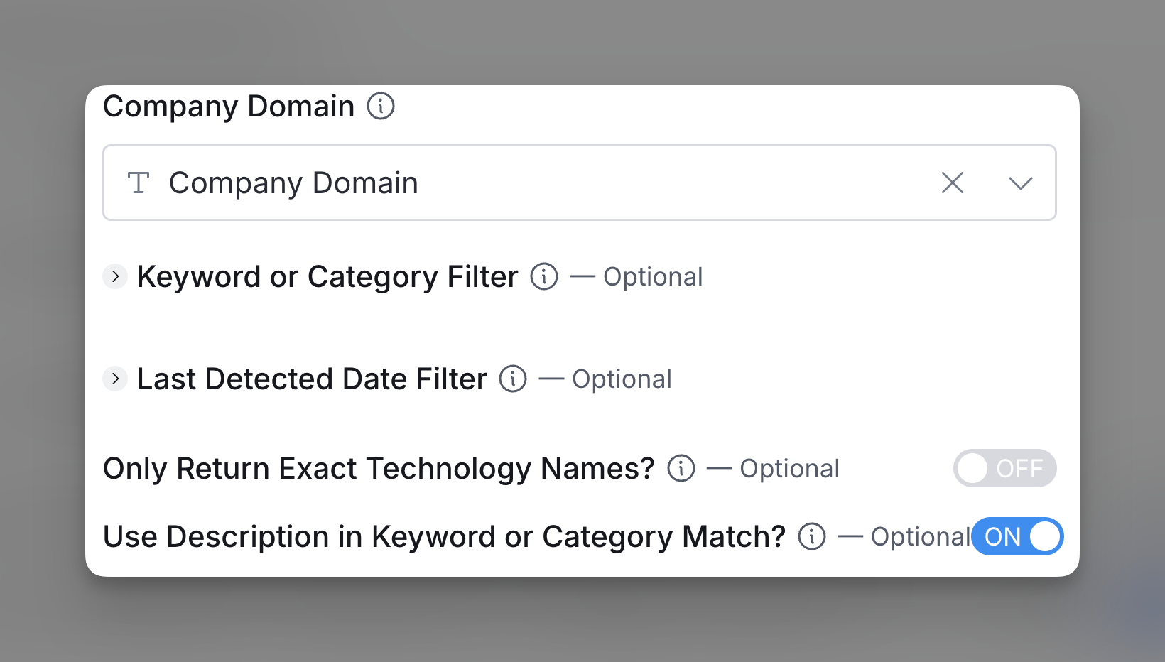Show info for Only Return Exact Technology Names

coord(681,468)
